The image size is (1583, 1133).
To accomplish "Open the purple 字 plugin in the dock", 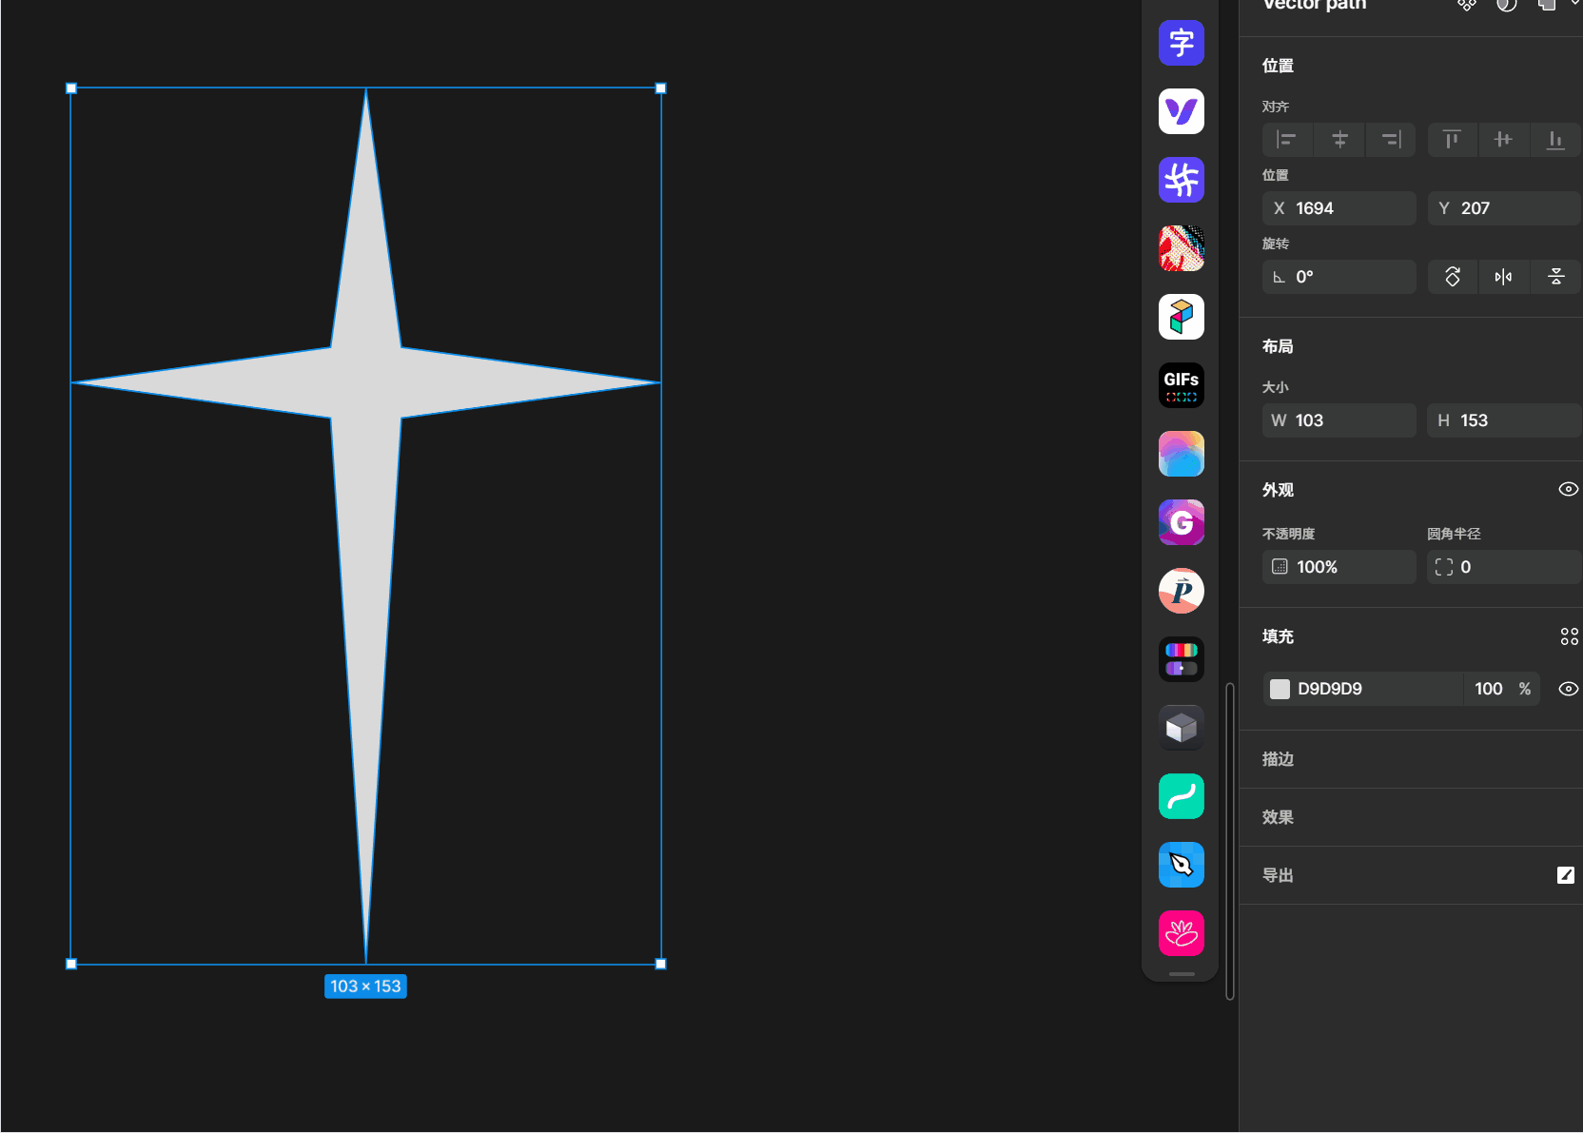I will (1182, 43).
